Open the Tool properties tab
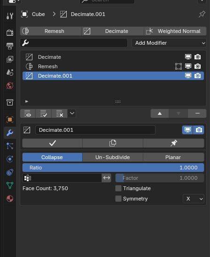Screen dimensions: 210x257 pos(10,16)
